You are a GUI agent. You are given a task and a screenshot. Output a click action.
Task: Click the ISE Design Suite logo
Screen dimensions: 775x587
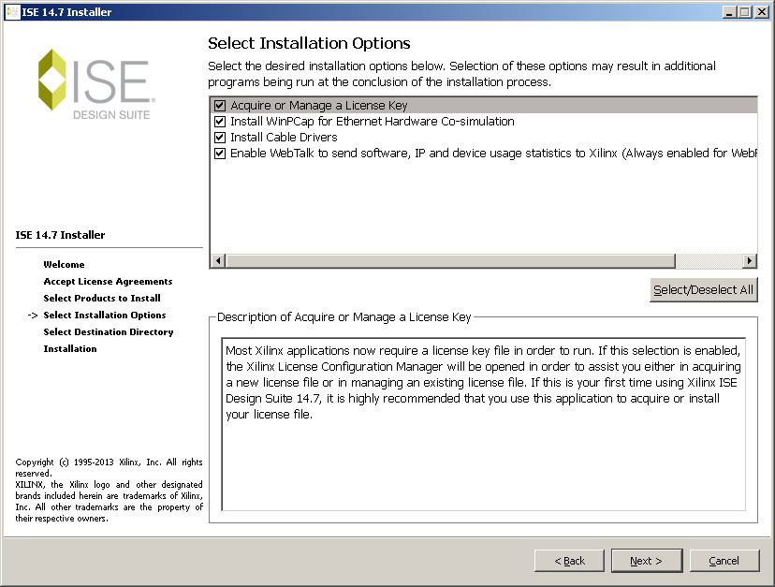pos(96,84)
